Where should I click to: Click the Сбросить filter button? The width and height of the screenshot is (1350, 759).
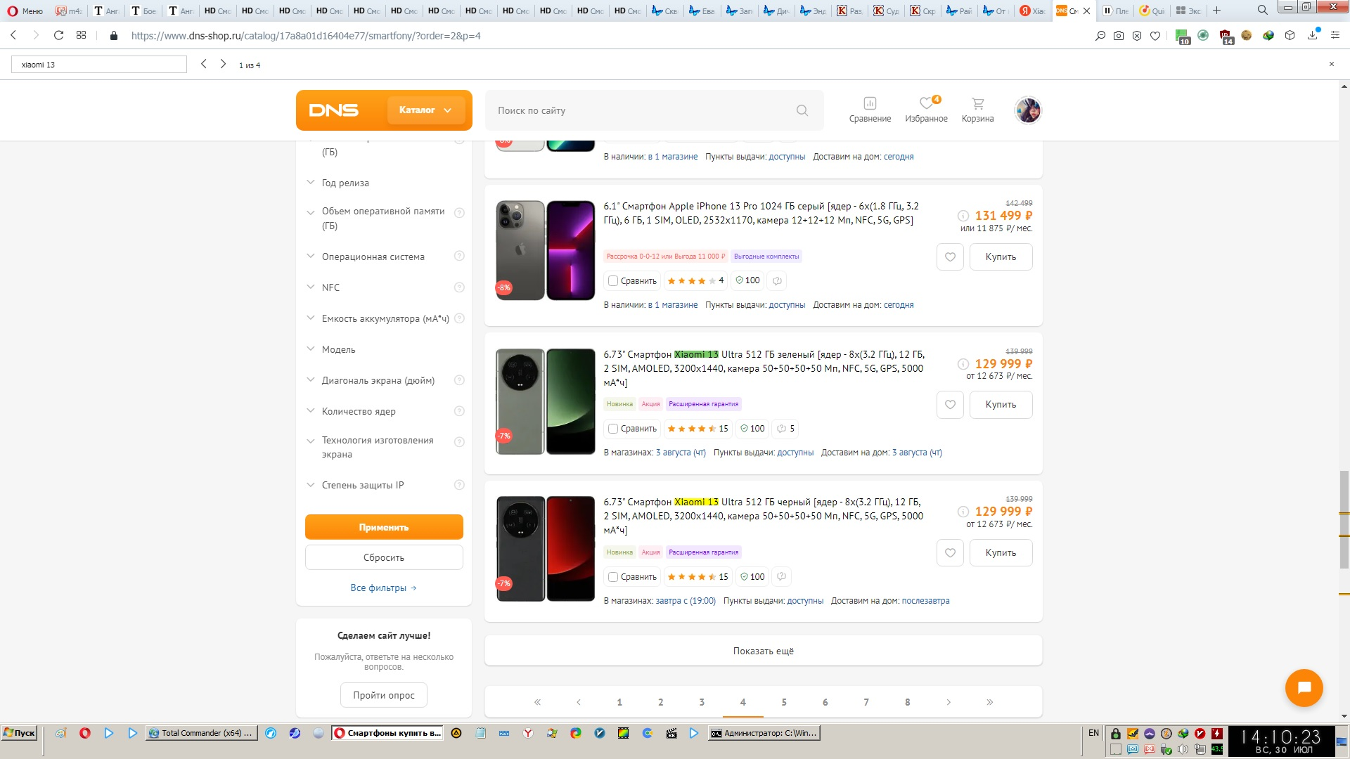pos(384,557)
